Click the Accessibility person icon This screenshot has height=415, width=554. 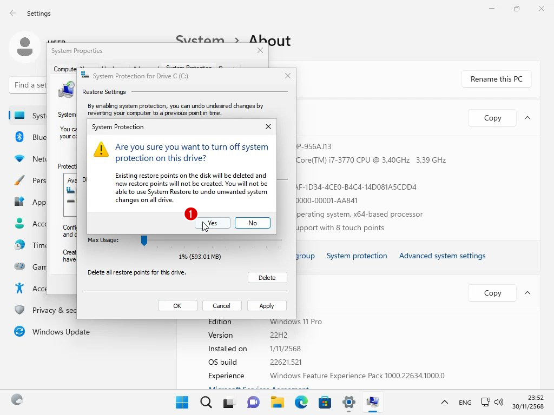pos(19,288)
